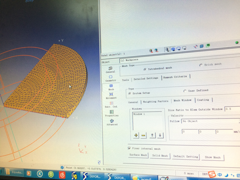Open the red NetEase music taskbar icon
The height and width of the screenshot is (180, 240).
[x=62, y=175]
